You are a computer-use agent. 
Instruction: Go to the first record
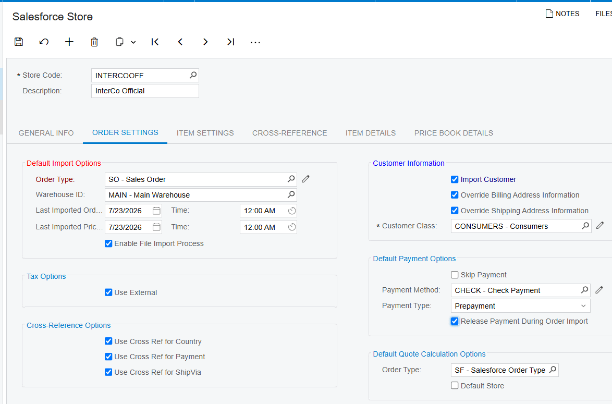point(155,42)
